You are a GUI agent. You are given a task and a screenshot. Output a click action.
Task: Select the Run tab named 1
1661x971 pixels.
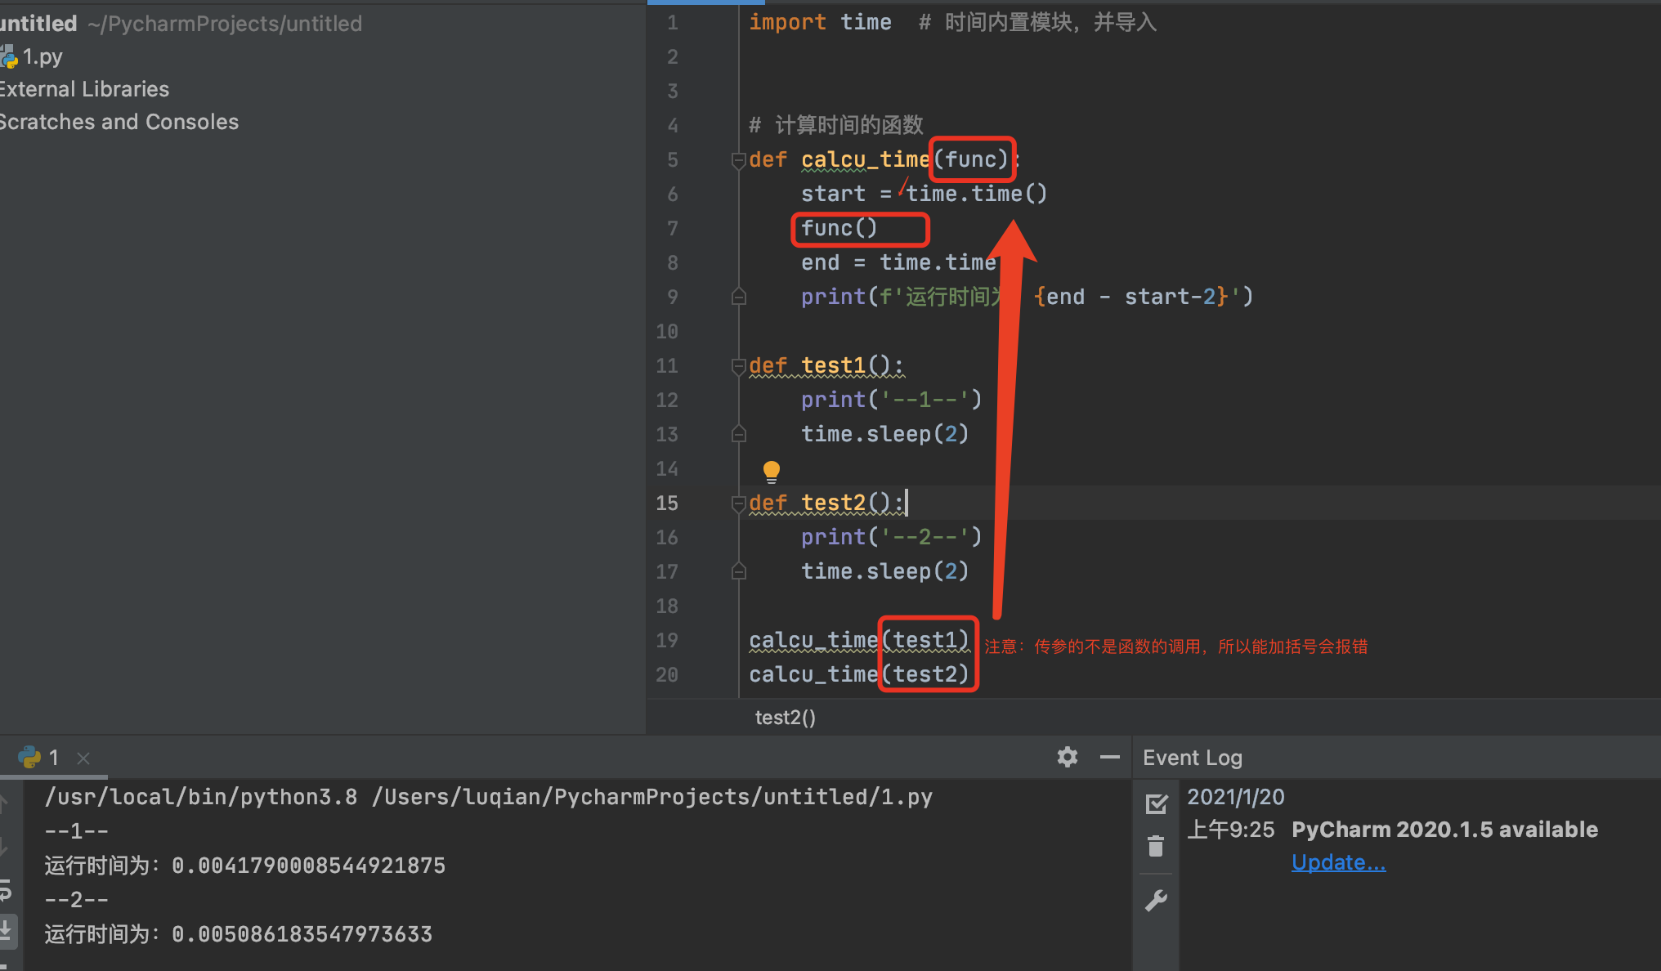(x=54, y=758)
